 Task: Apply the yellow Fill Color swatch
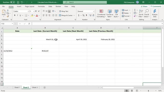point(32,15)
